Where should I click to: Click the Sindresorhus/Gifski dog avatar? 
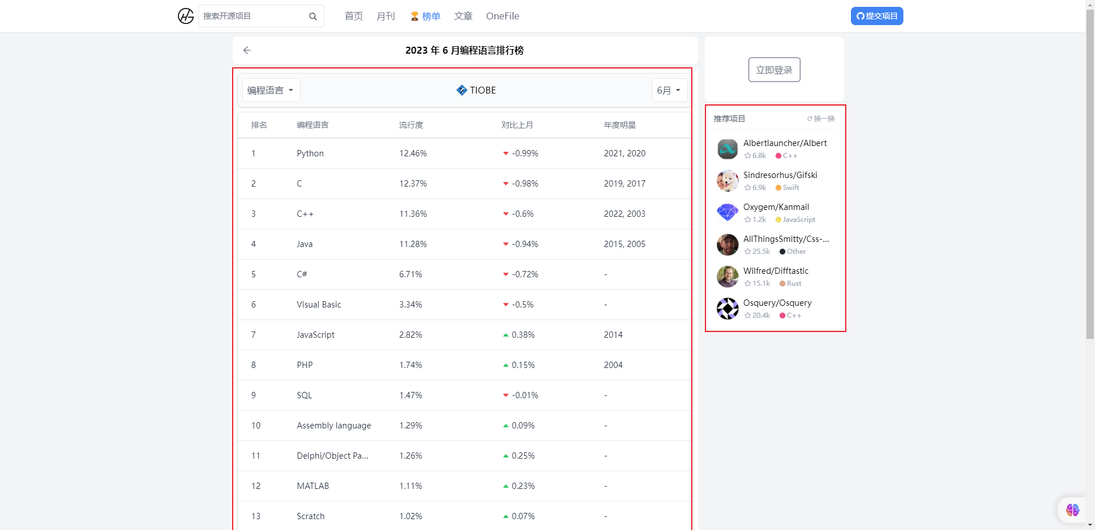tap(727, 181)
